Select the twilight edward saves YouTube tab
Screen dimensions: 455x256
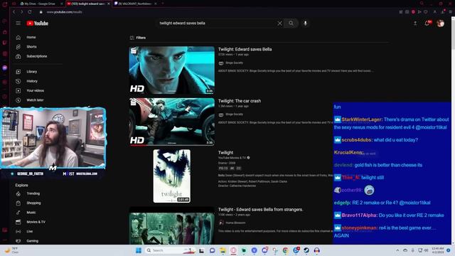tap(88, 4)
